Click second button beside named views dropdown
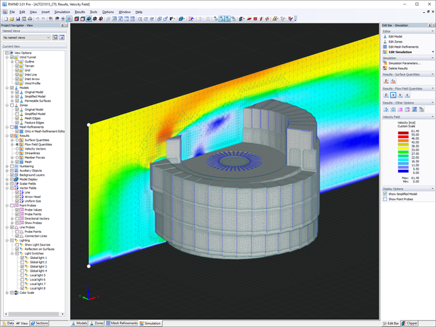The width and height of the screenshot is (436, 327). pyautogui.click(x=62, y=38)
